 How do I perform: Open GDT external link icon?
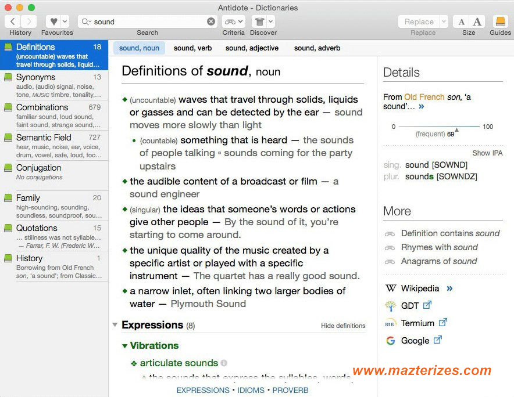coord(427,305)
